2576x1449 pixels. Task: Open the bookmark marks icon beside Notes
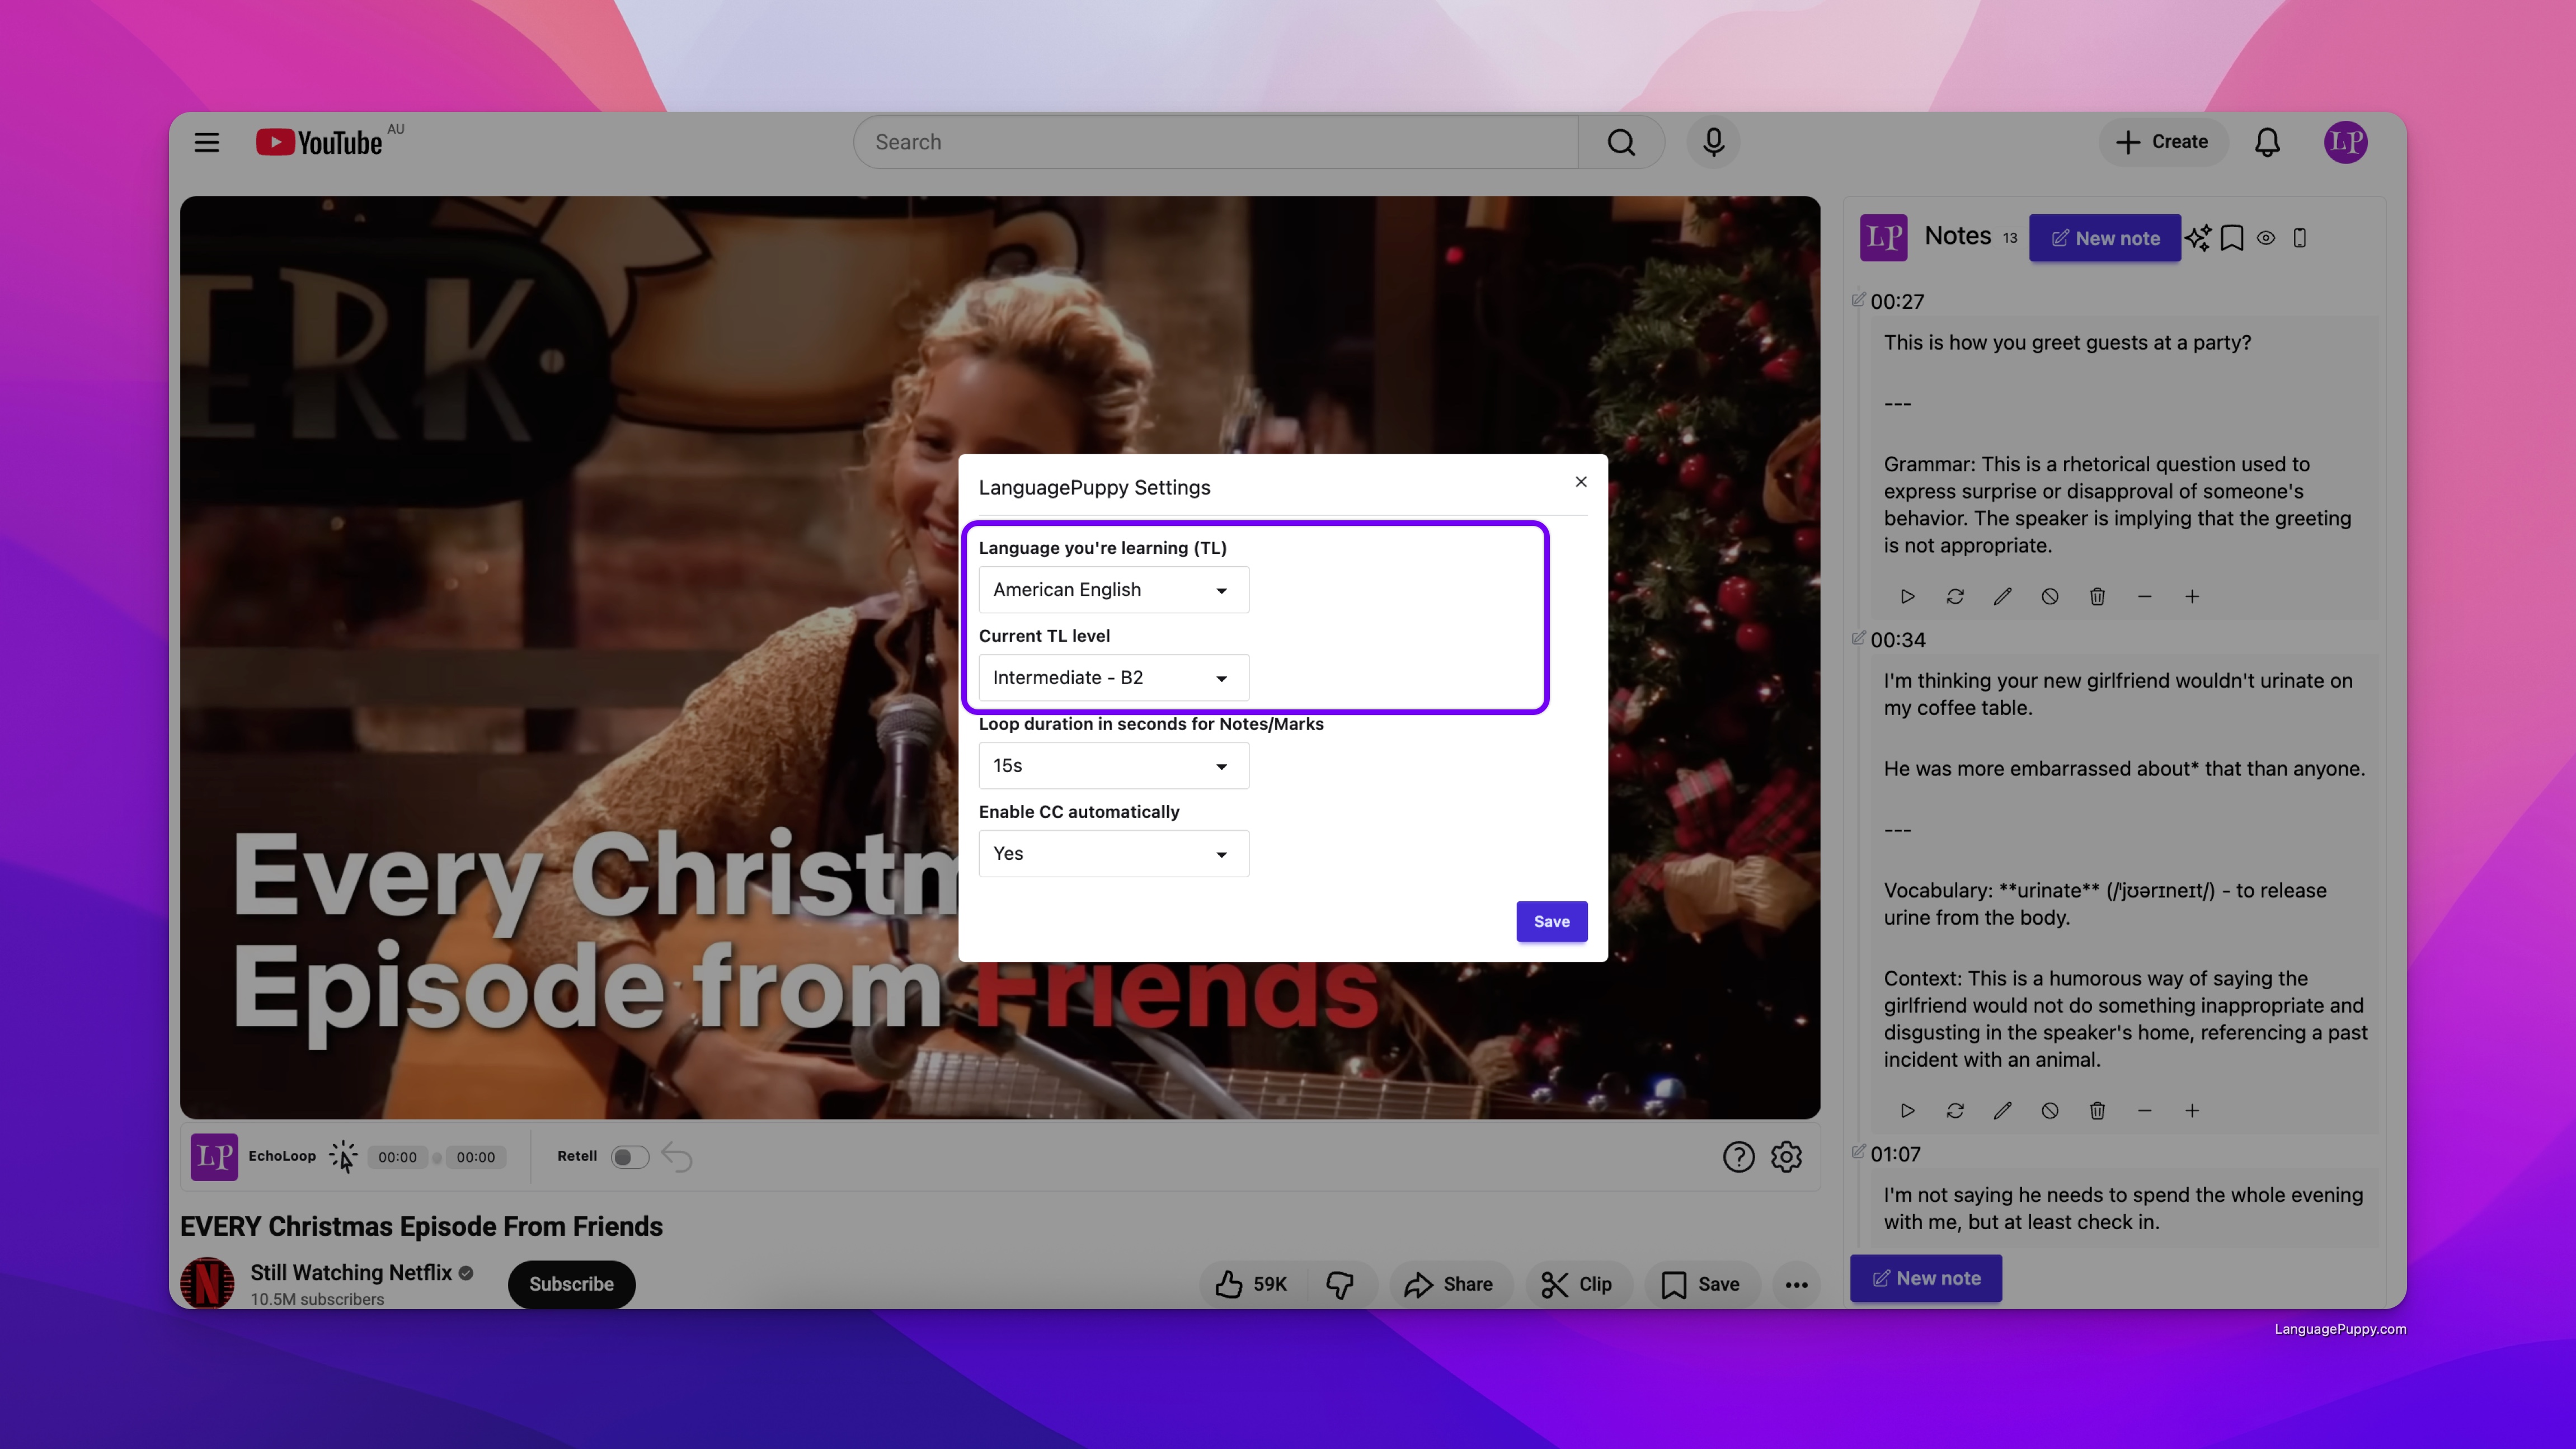click(x=2232, y=237)
